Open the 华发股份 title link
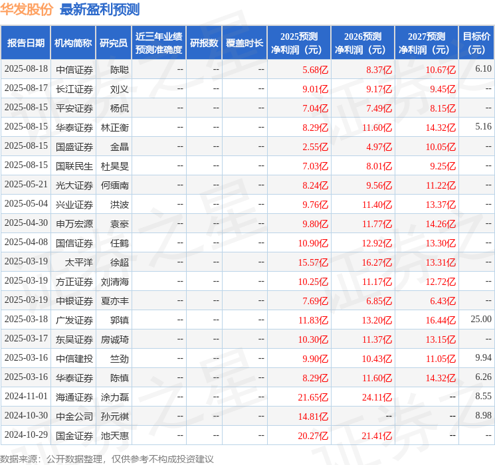Screen dimensions: 495x465 point(27,9)
